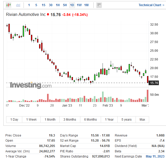Choose the 1H interval
The image size is (166, 158).
[x=58, y=5]
